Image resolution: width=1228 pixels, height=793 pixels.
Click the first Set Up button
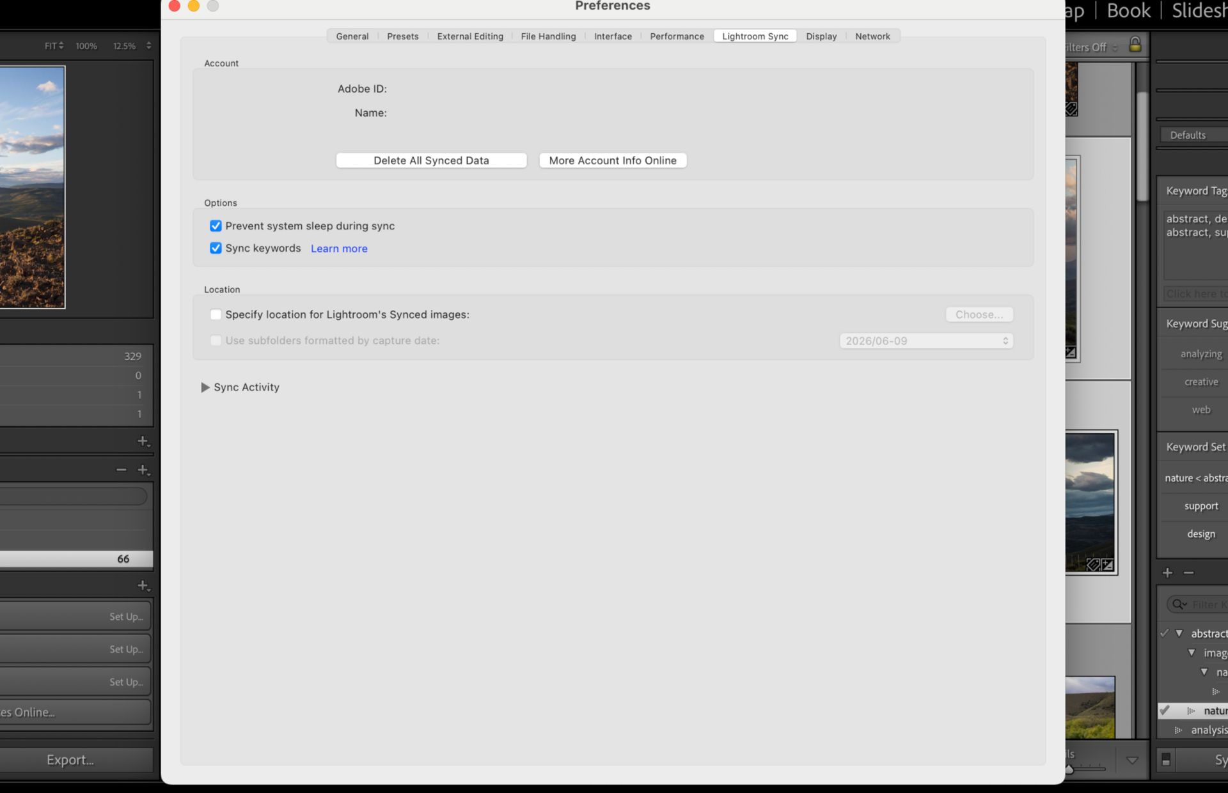point(75,617)
